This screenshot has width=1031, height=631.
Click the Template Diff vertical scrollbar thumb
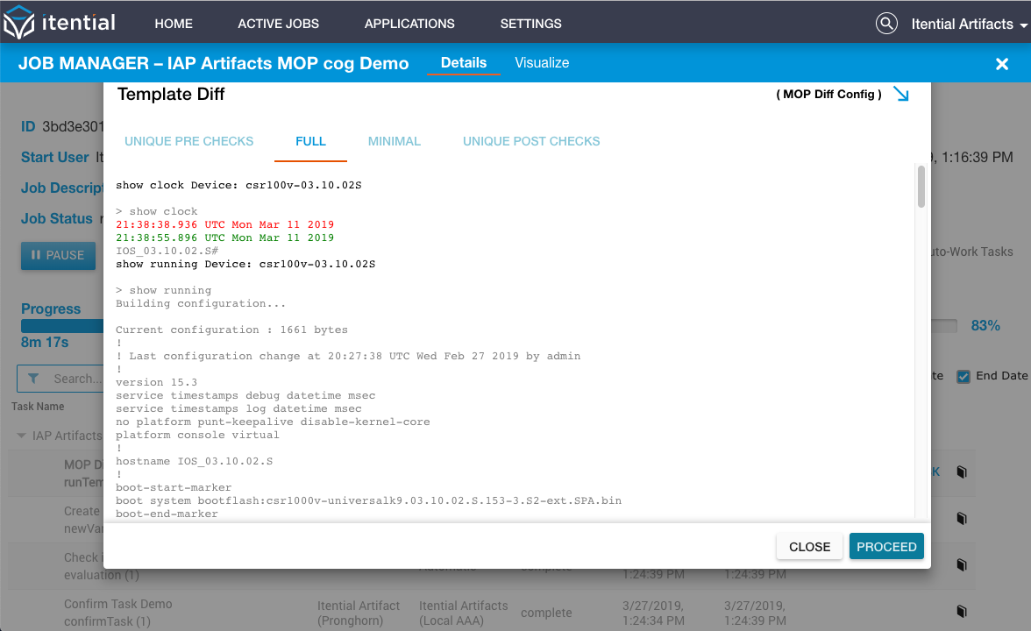[x=921, y=188]
